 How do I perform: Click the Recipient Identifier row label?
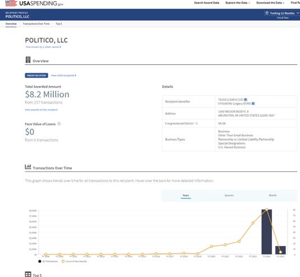coord(178,101)
